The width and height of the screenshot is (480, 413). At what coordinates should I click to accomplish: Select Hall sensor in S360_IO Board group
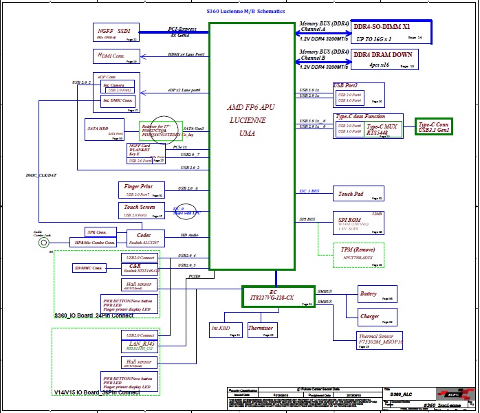point(139,284)
